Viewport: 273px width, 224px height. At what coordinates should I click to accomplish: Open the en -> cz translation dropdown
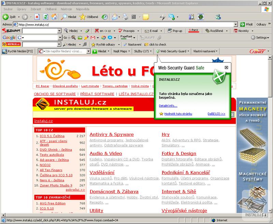[114, 31]
